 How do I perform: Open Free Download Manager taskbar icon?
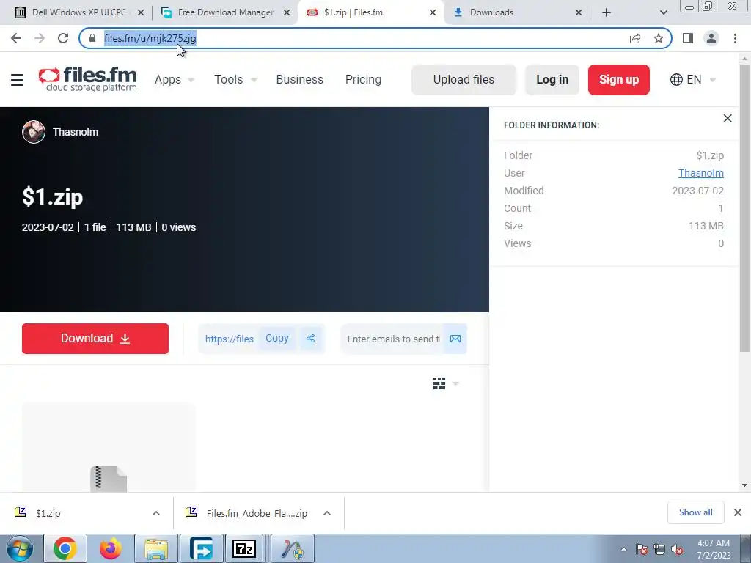[202, 548]
